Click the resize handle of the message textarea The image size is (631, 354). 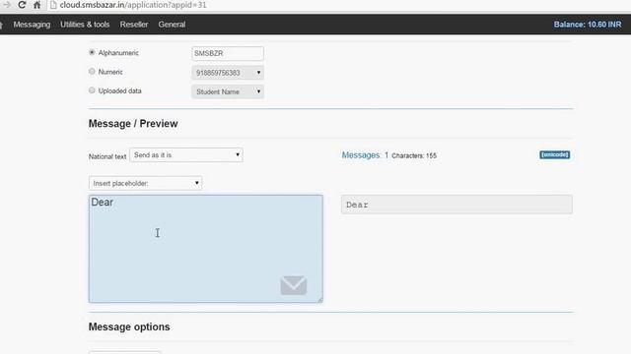pyautogui.click(x=319, y=299)
